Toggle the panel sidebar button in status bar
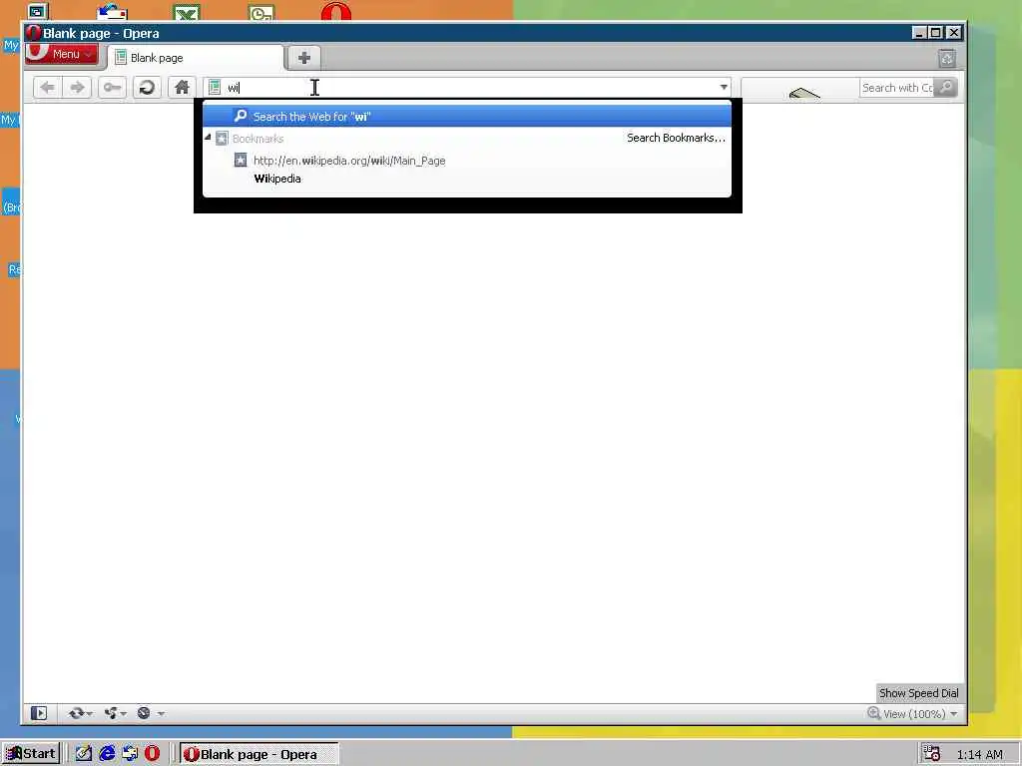The height and width of the screenshot is (766, 1022). coord(39,713)
